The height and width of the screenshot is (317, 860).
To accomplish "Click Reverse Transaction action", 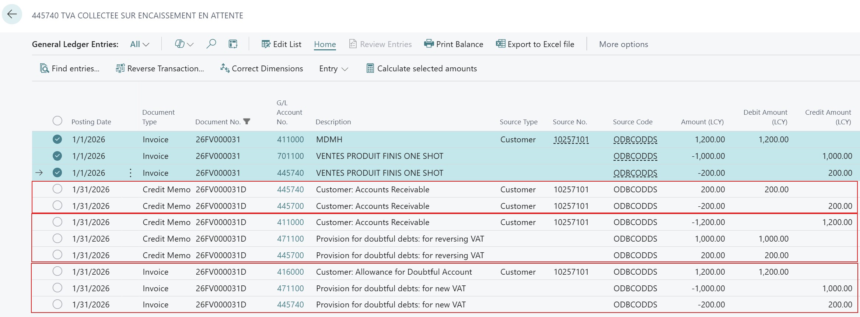I will 160,68.
